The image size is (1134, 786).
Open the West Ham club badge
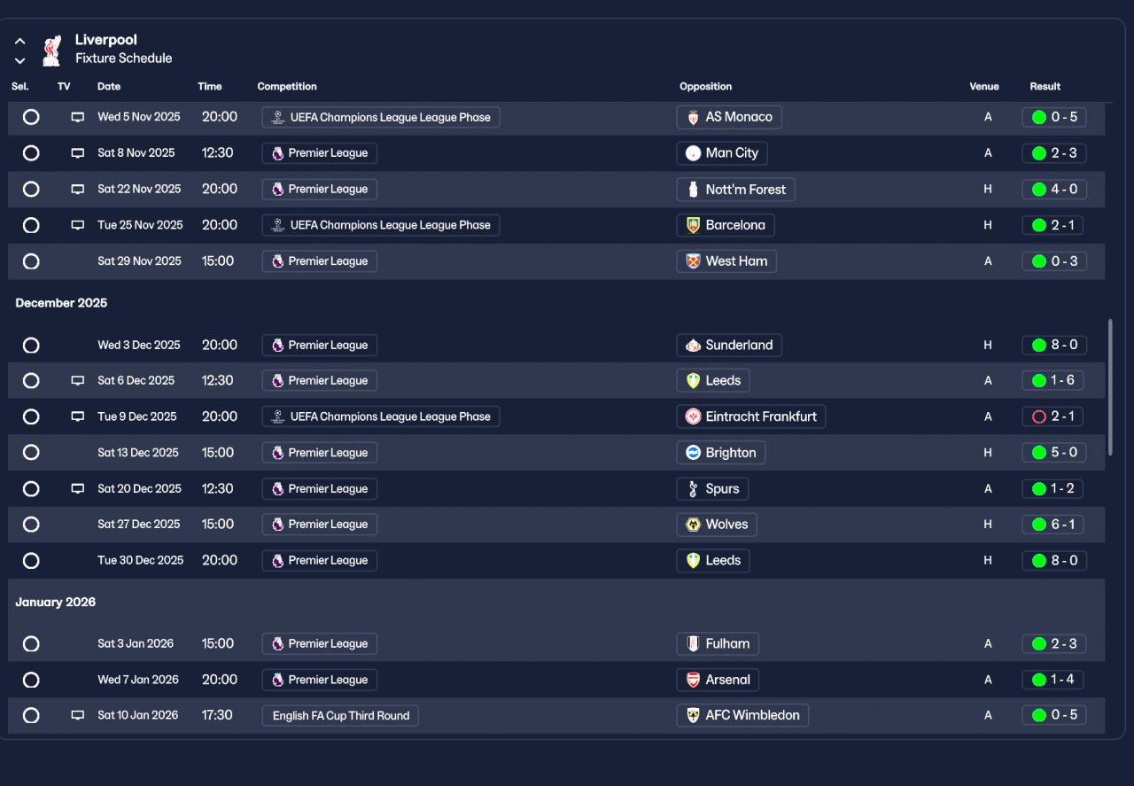click(693, 261)
